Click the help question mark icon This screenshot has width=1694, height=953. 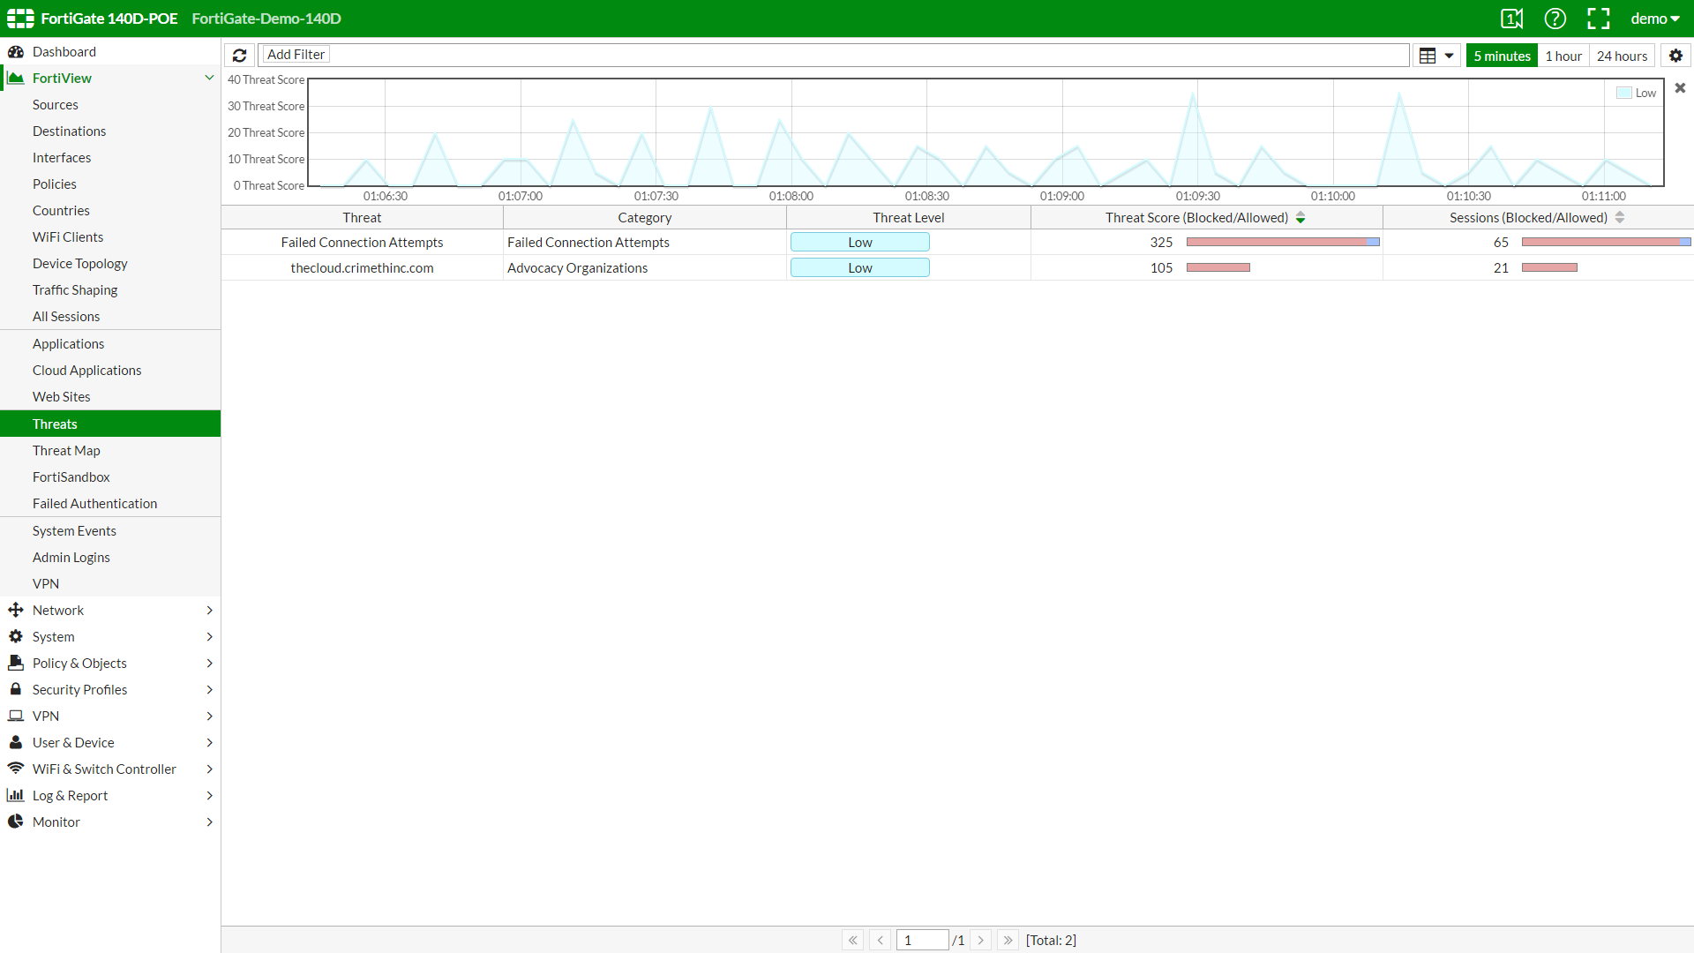click(1555, 19)
